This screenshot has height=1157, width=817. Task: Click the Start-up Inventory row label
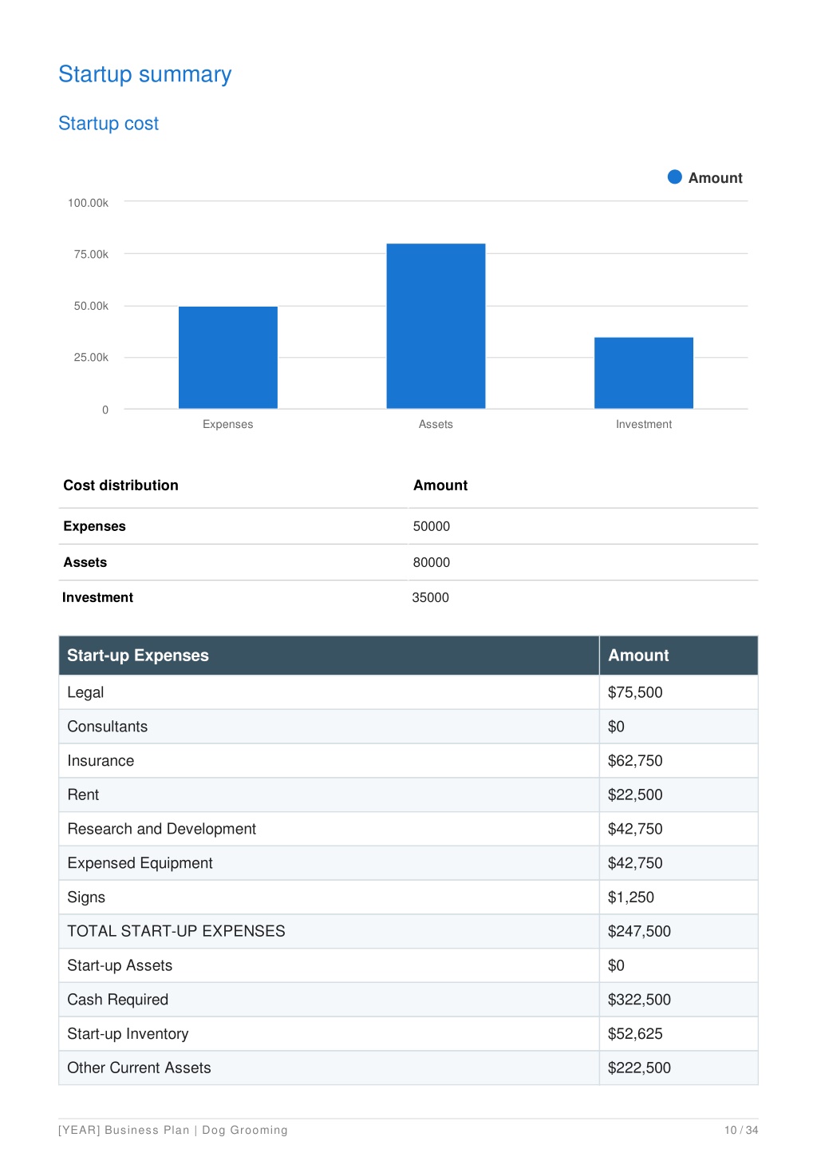[128, 1034]
